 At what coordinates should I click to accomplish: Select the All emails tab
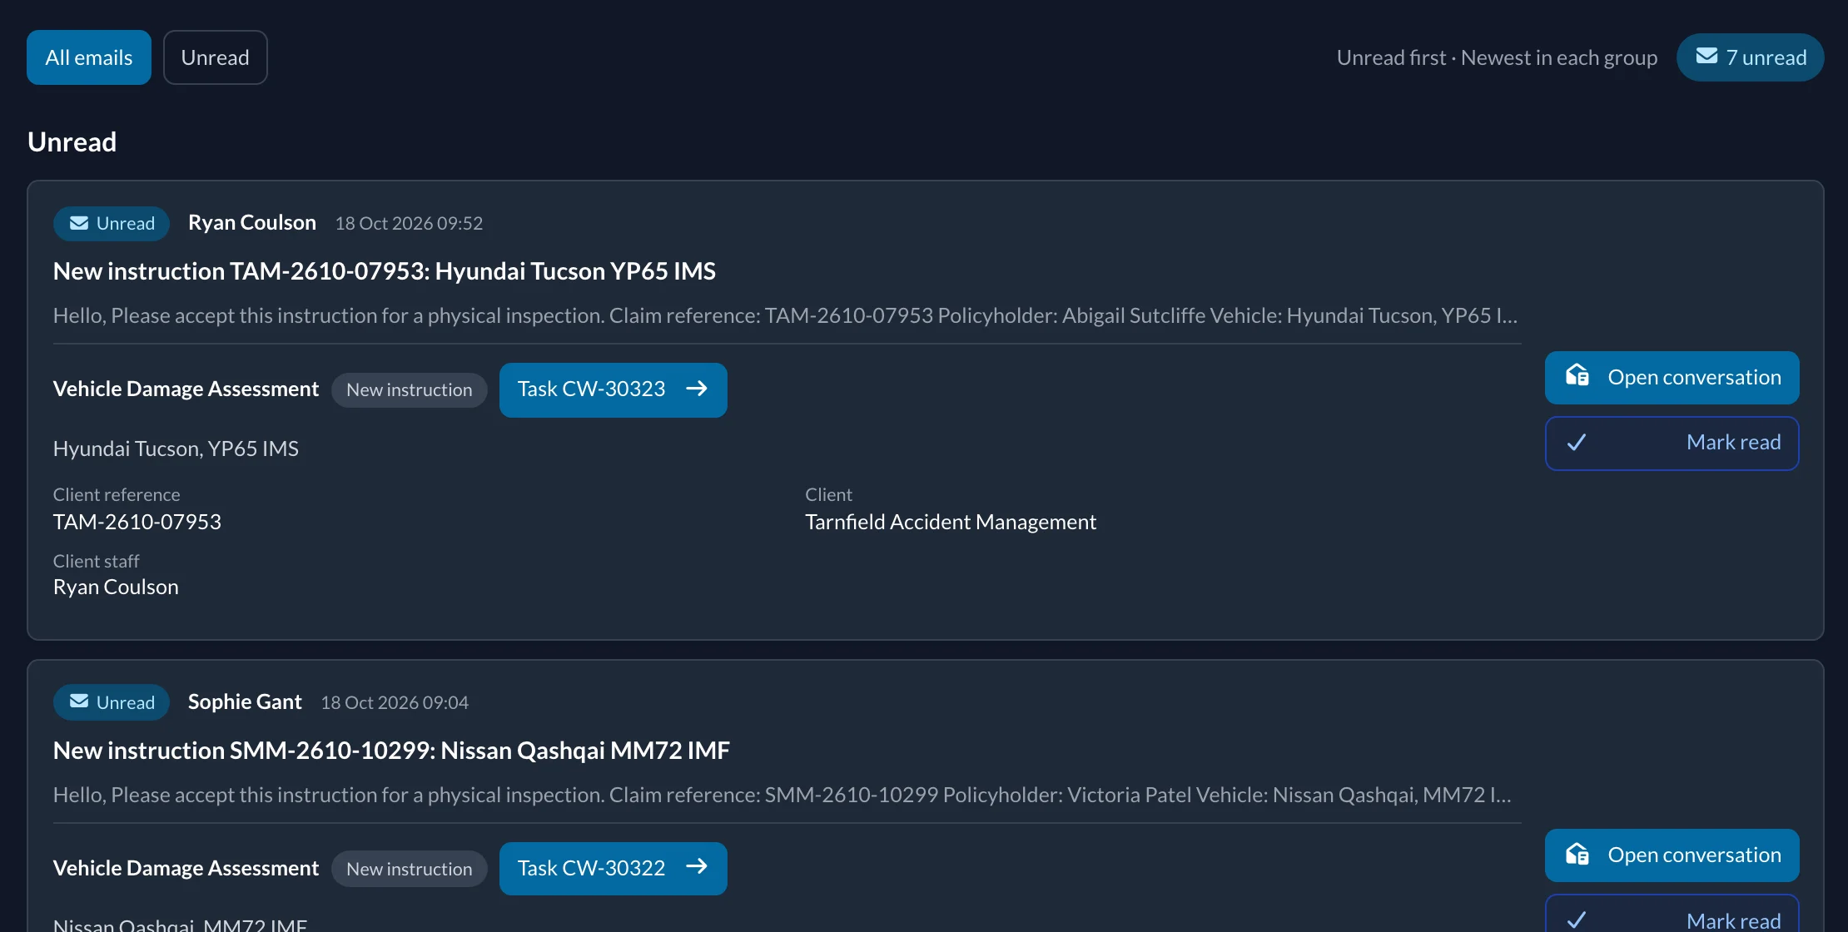click(x=89, y=57)
